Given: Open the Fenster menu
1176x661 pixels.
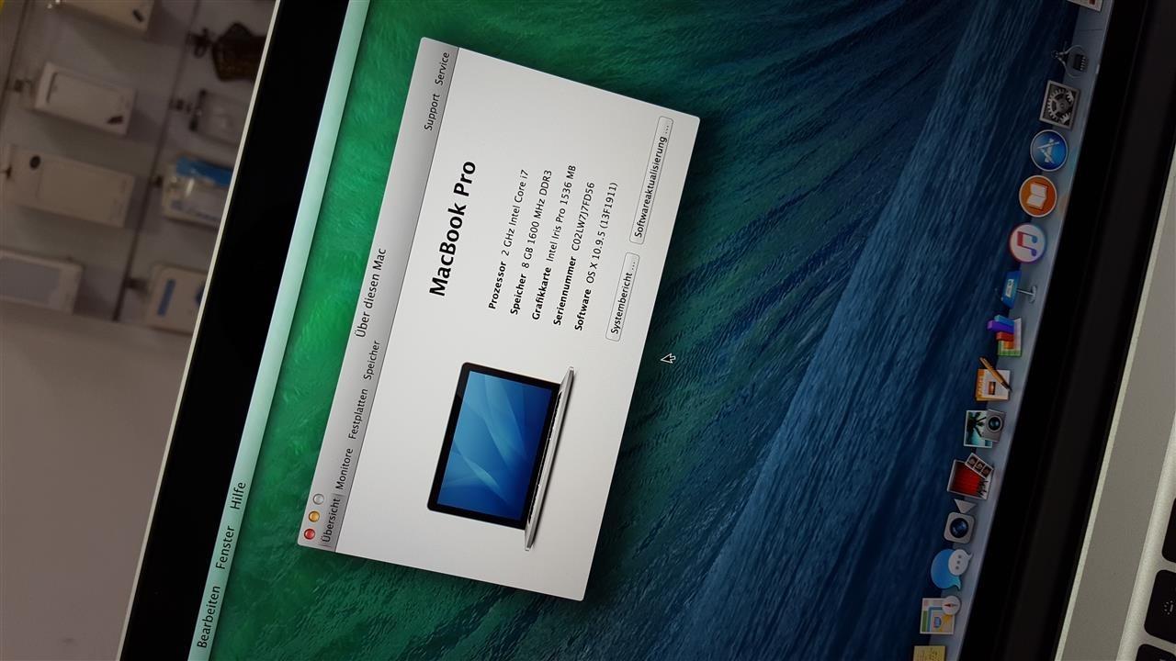Looking at the screenshot, I should pyautogui.click(x=225, y=549).
